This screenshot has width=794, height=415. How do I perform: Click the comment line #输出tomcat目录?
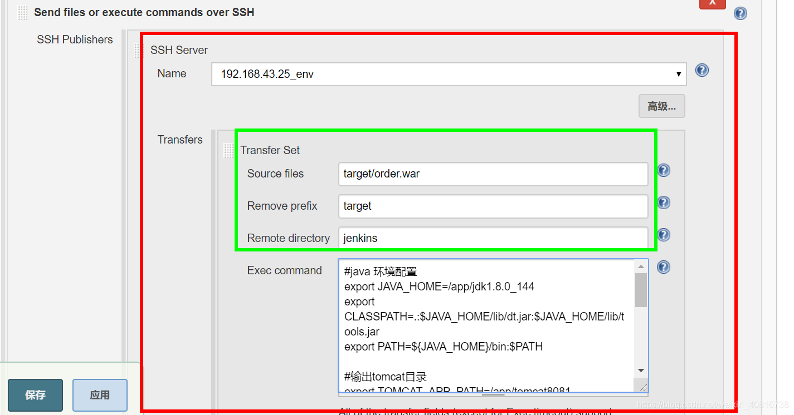386,377
